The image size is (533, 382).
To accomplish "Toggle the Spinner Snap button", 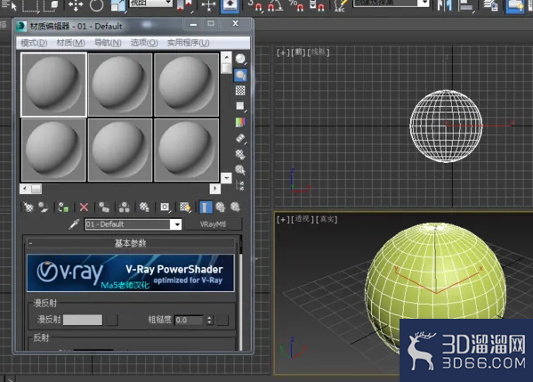I will click(x=317, y=5).
